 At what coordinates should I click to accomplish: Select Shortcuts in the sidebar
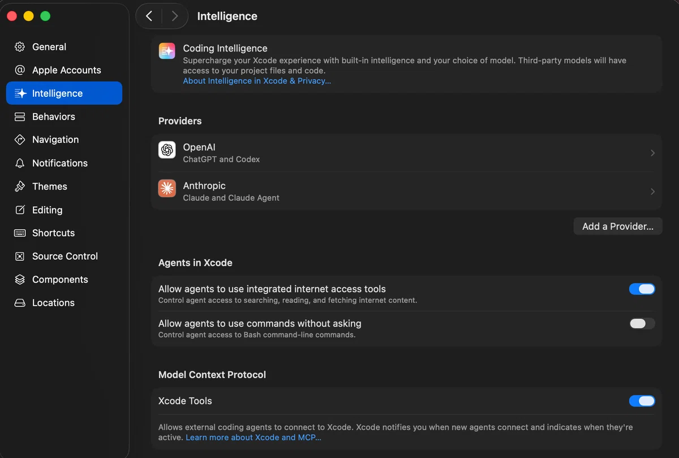point(64,233)
